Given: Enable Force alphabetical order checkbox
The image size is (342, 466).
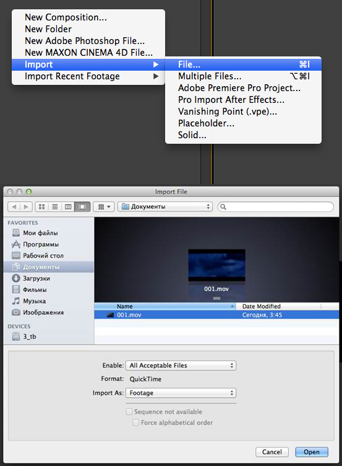Looking at the screenshot, I should (x=136, y=423).
